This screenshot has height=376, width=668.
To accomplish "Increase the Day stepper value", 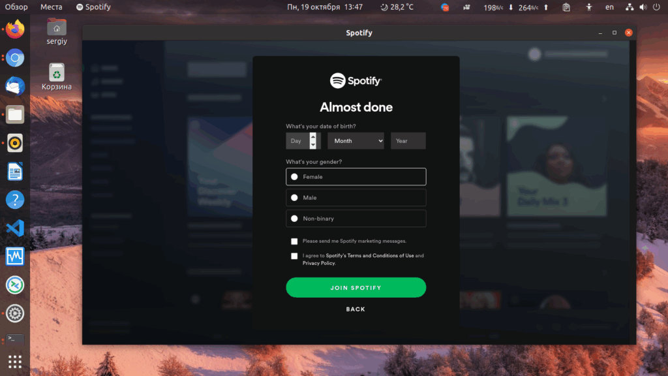I will tap(312, 136).
